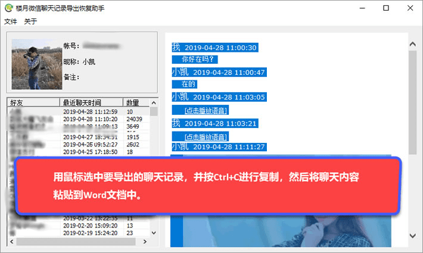Click friend list scroll left arrow

11,242
